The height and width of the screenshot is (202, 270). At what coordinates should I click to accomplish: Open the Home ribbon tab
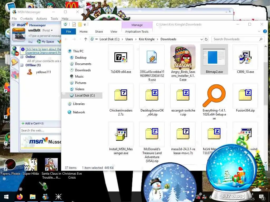[84, 32]
